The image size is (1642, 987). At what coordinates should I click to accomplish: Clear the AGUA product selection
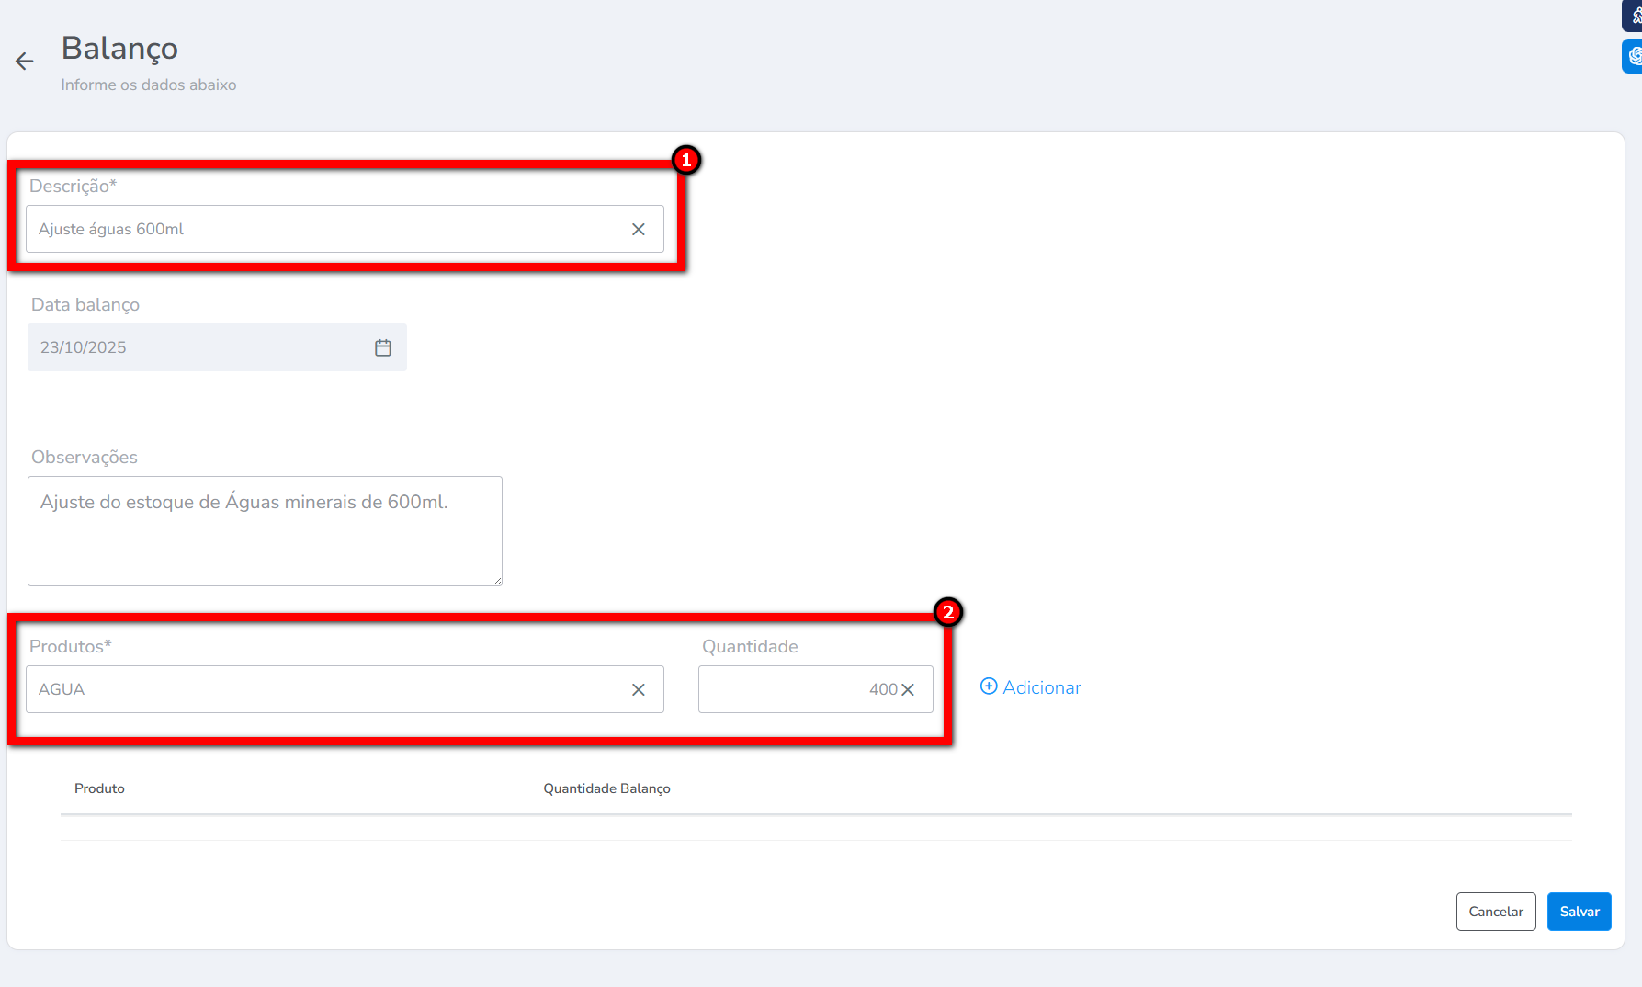point(639,690)
